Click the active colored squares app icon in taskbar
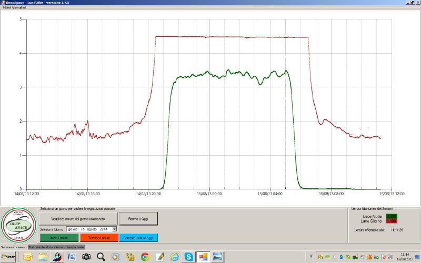This screenshot has height=263, width=421. tap(203, 257)
